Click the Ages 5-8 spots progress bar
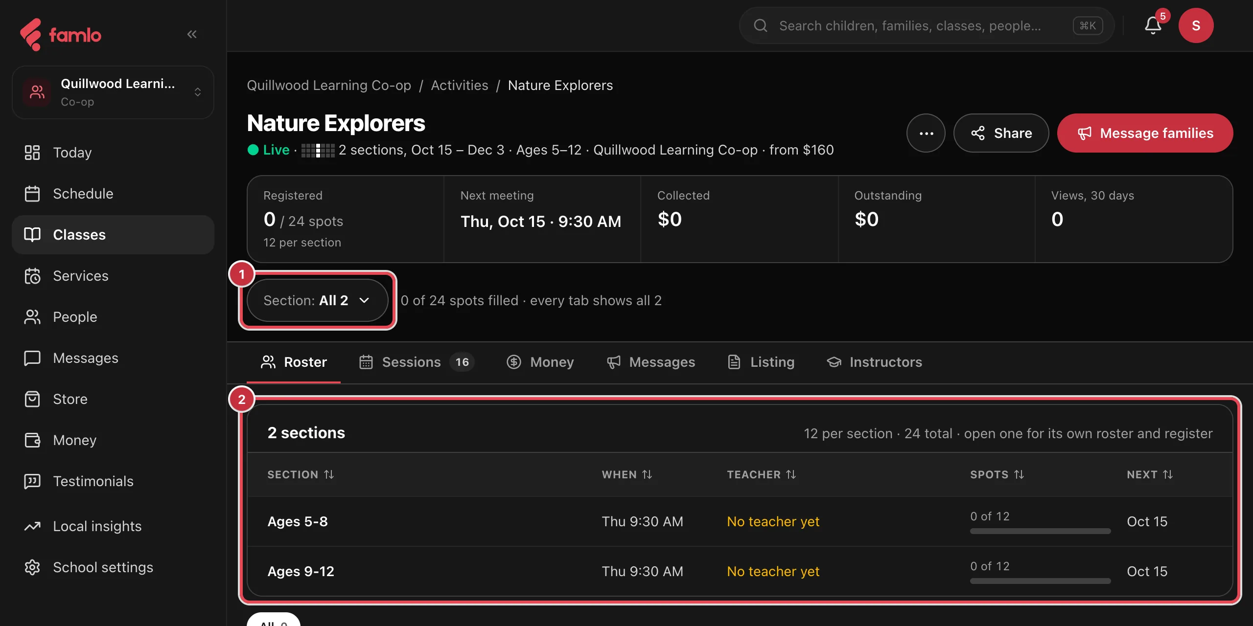This screenshot has width=1253, height=626. click(x=1040, y=531)
